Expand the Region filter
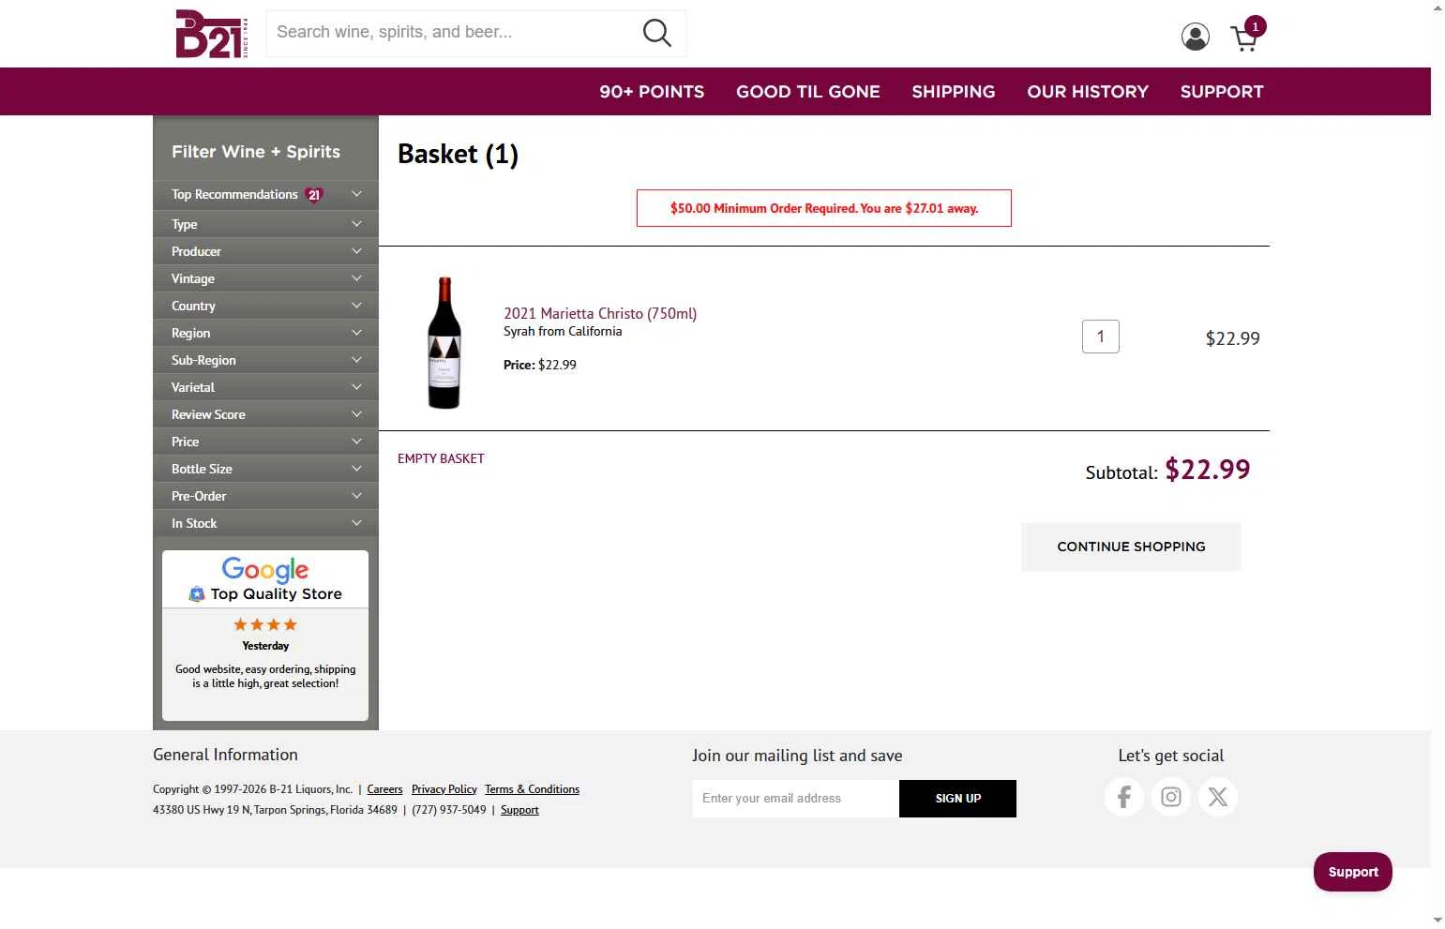 pos(265,333)
